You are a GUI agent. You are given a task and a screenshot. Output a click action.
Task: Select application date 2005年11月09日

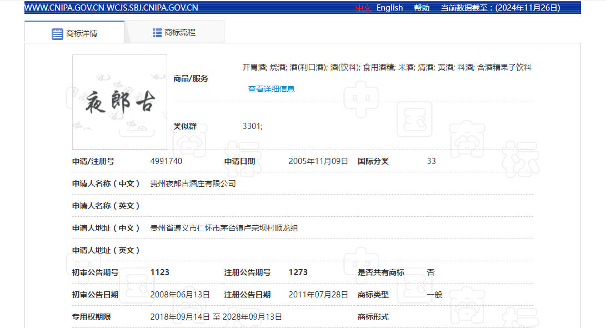pos(318,161)
